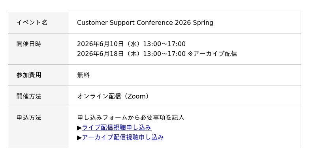316x160 pixels.
Task: Open the ライブ配信視聴申し込み link
Action: (x=117, y=127)
